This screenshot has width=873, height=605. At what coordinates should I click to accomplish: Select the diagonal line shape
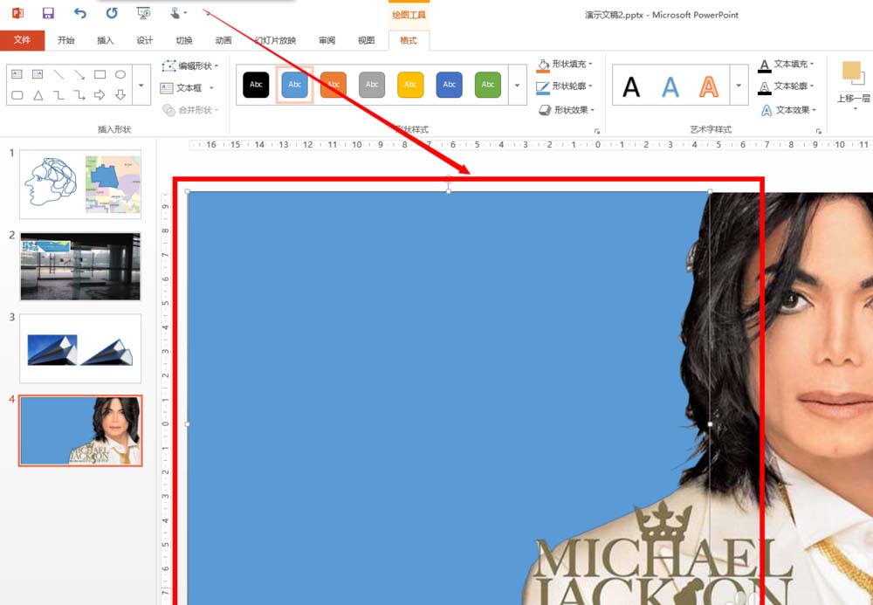[x=58, y=74]
